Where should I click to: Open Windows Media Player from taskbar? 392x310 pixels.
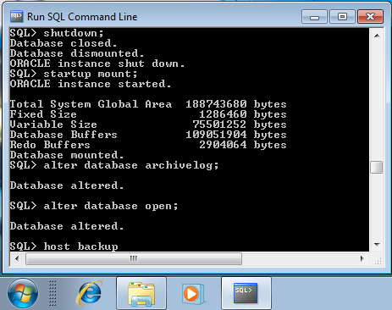(x=193, y=294)
